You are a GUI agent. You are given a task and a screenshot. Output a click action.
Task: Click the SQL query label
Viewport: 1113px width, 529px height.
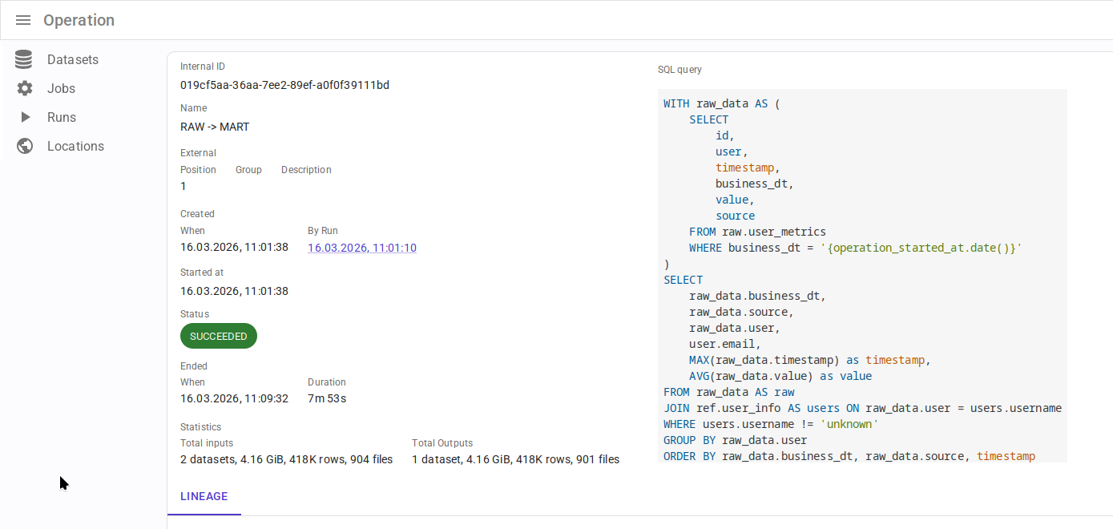(x=679, y=70)
